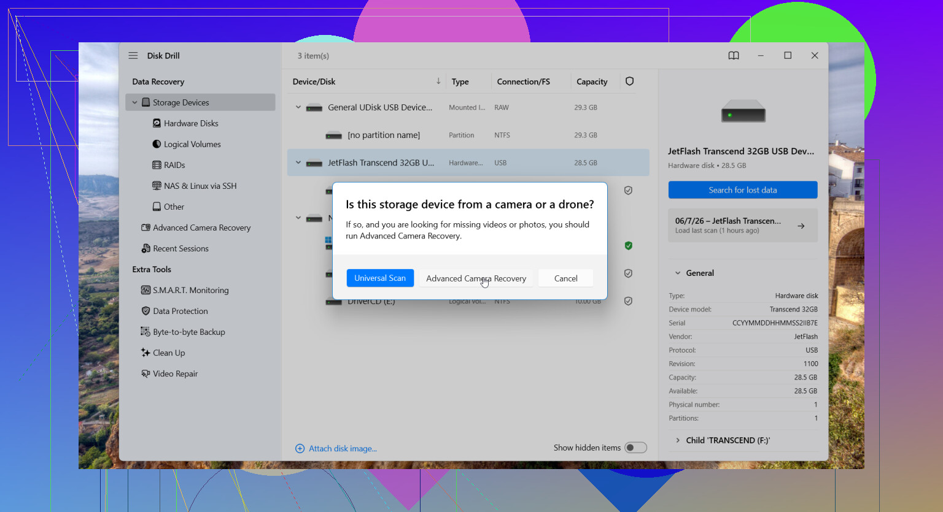
Task: Click the "USB" protocol value in General
Action: coord(812,350)
